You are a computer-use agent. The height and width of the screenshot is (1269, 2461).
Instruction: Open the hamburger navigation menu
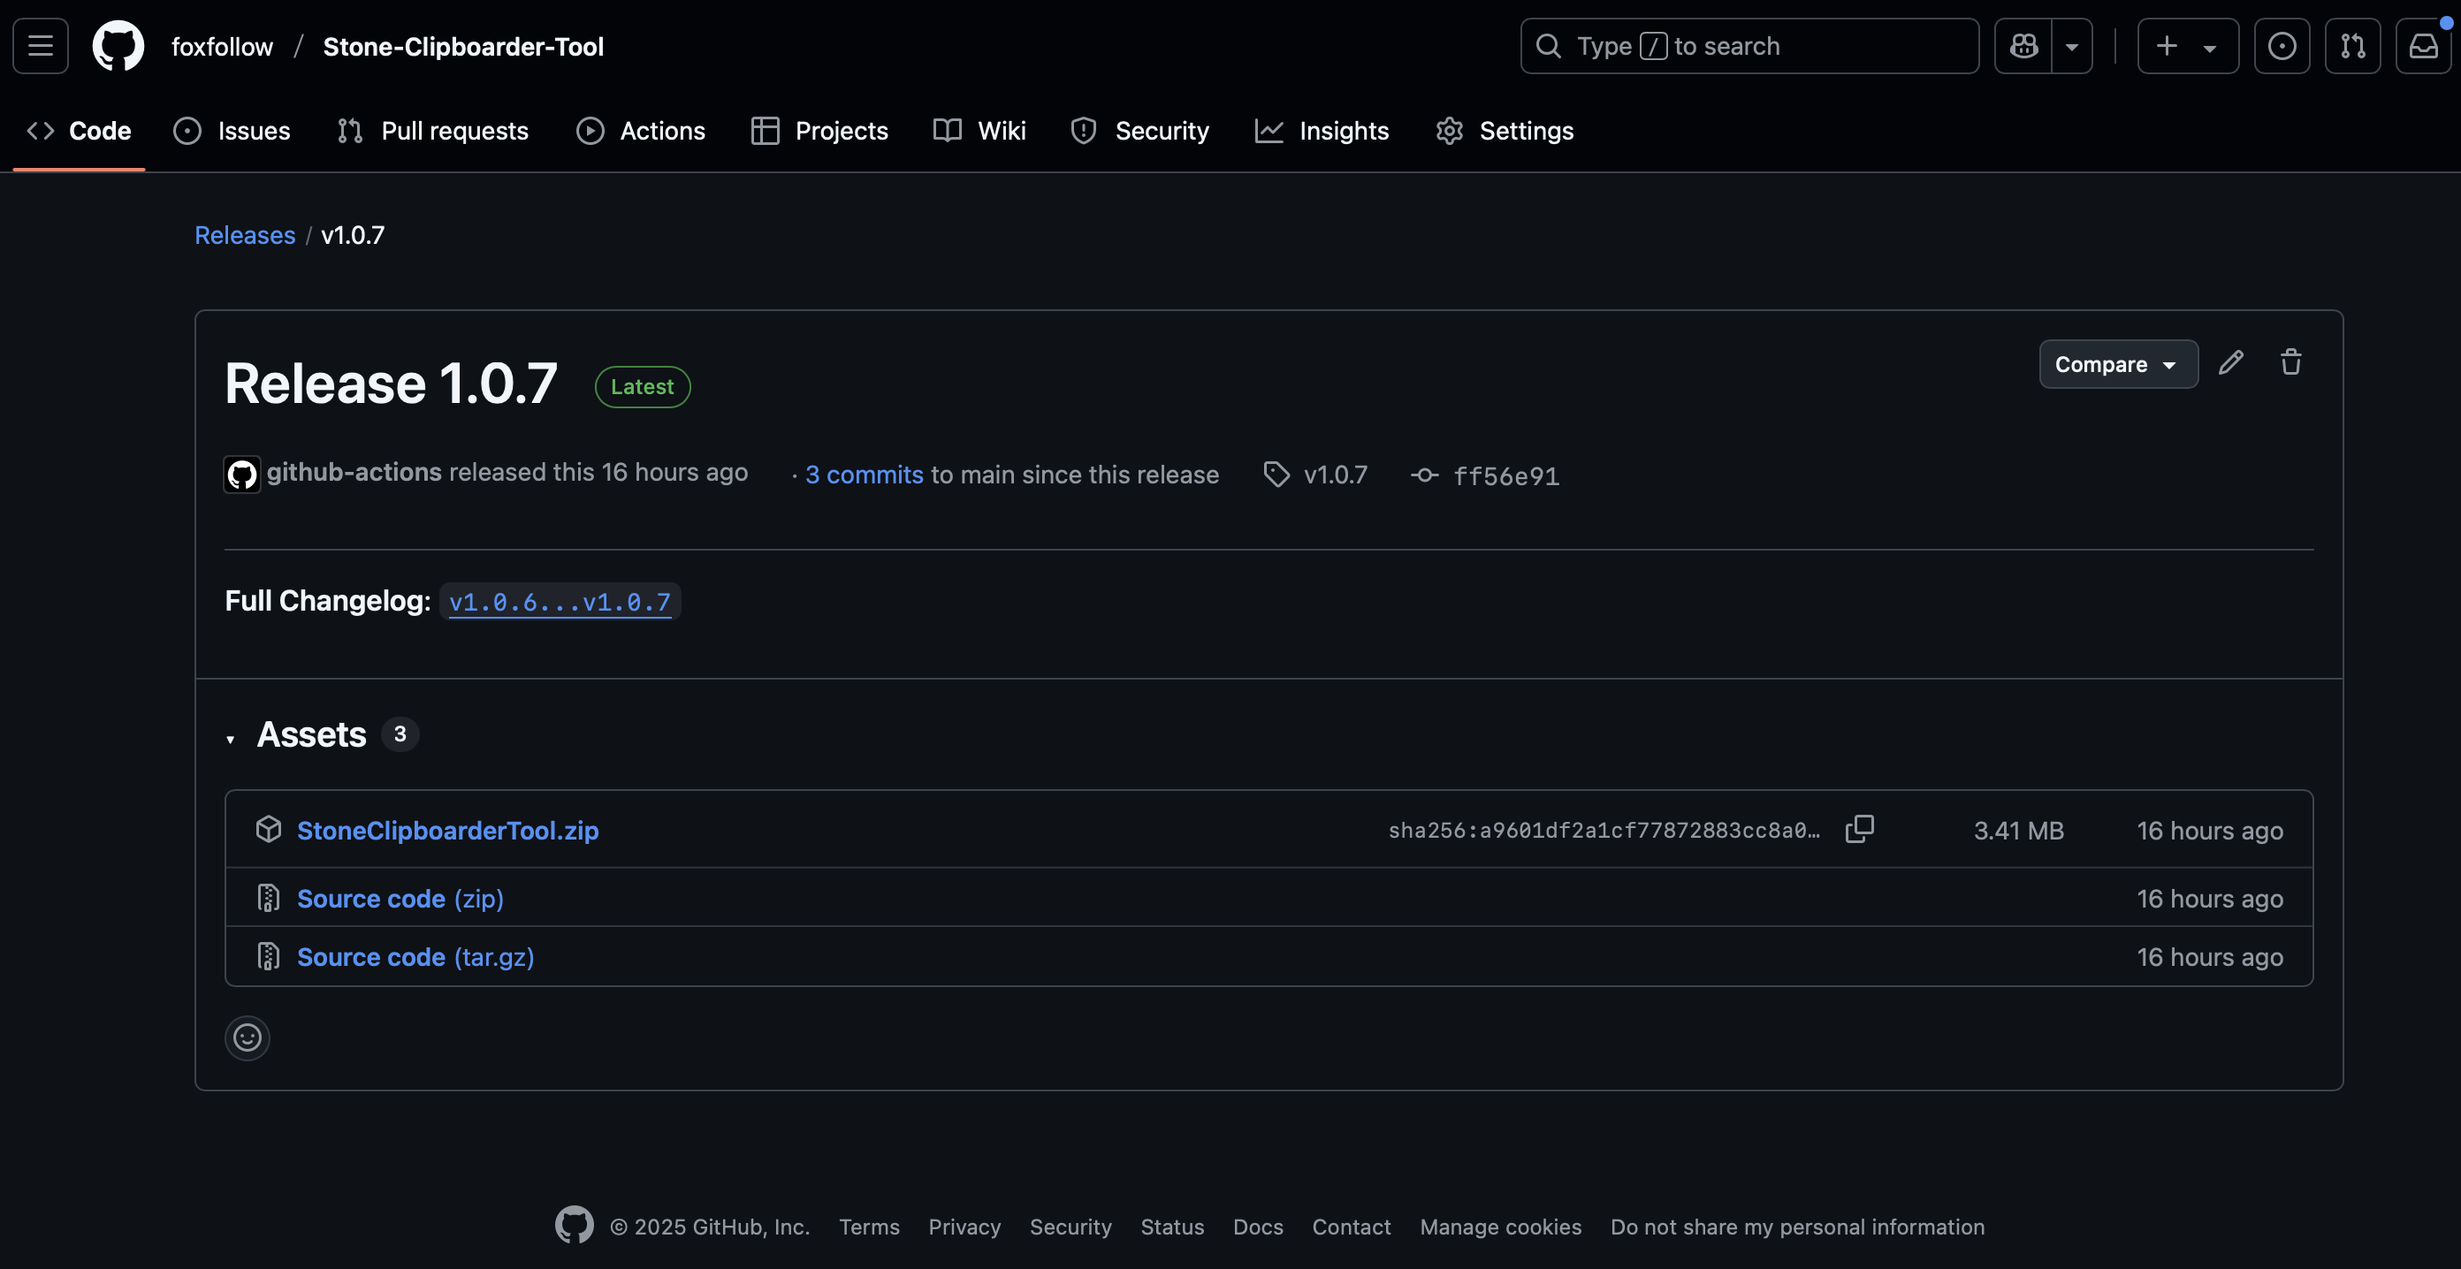click(x=40, y=46)
